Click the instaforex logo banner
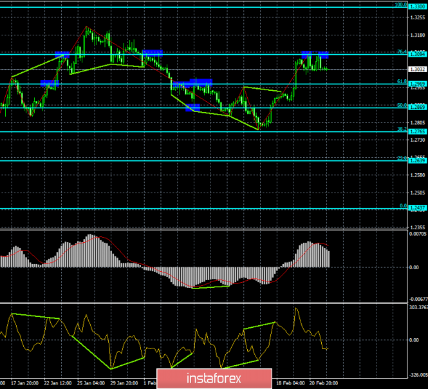 (x=214, y=379)
